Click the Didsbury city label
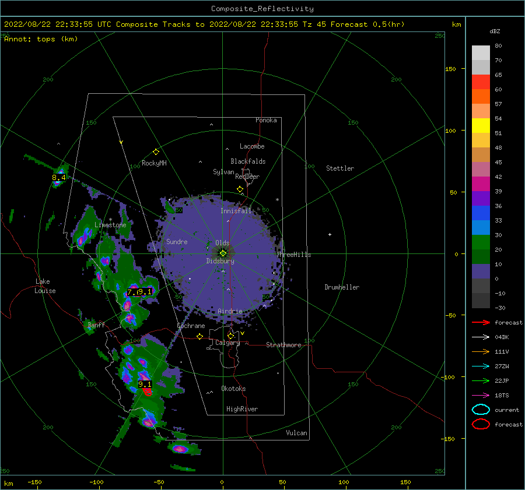 (x=220, y=261)
